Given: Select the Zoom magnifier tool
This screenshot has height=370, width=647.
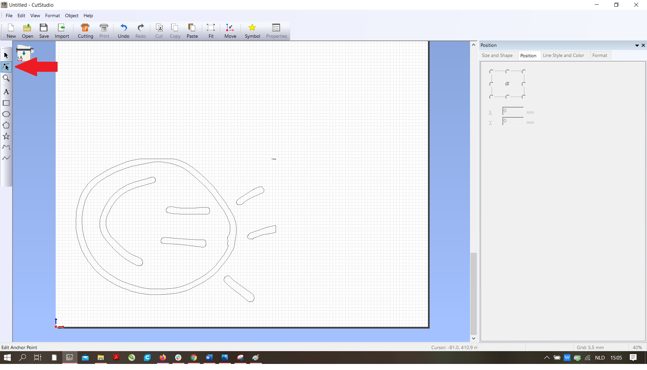Looking at the screenshot, I should pyautogui.click(x=6, y=78).
